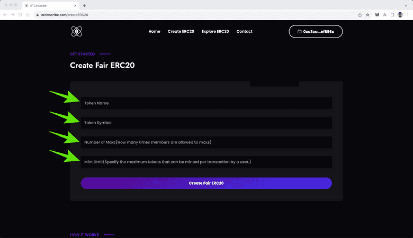Screen dimensions: 413x238
Task: Open the MetaMask fox extension
Action: tap(376, 15)
